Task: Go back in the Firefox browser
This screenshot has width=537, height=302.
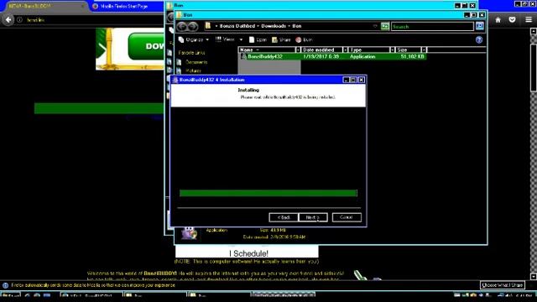Action: tap(8, 20)
